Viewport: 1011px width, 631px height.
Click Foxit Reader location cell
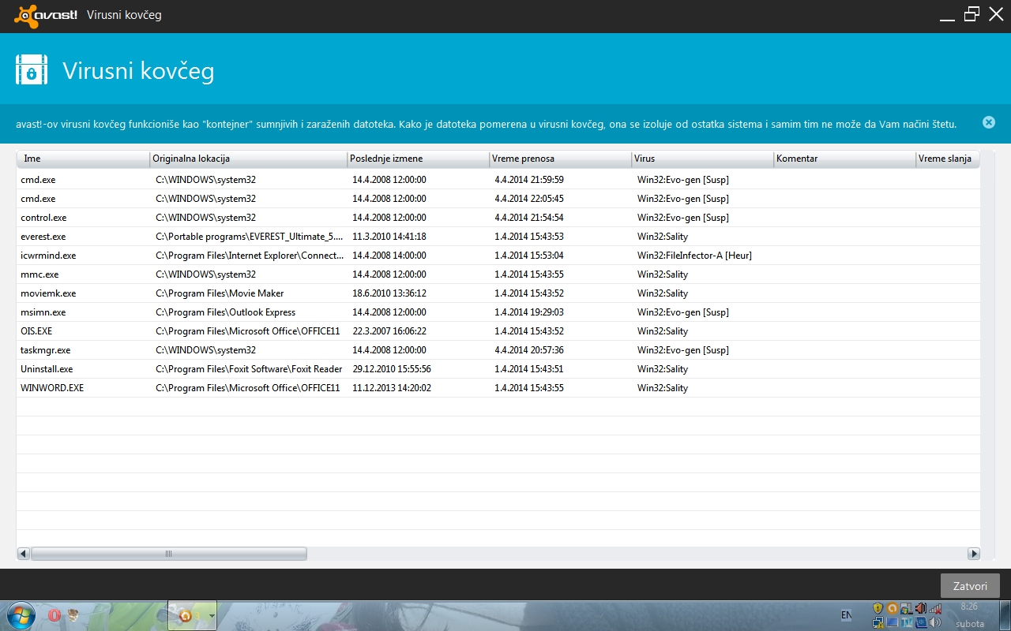pyautogui.click(x=249, y=369)
